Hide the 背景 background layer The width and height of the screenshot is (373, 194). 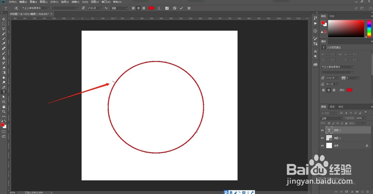pyautogui.click(x=322, y=145)
